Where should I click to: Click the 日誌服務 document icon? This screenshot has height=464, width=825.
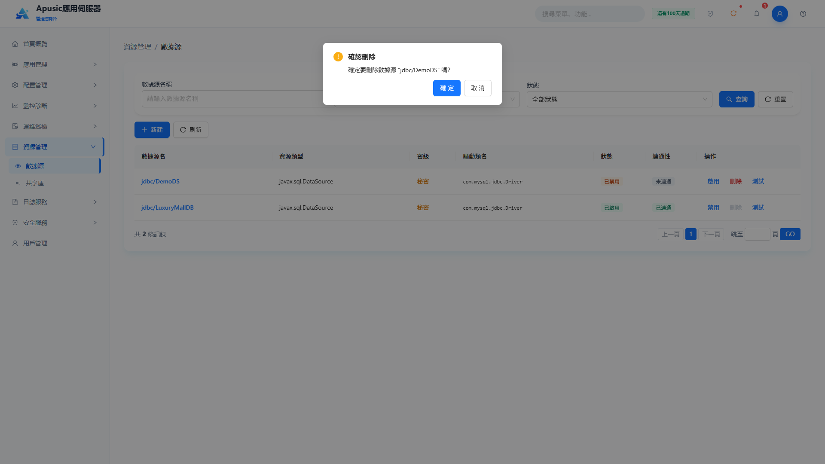click(x=15, y=202)
